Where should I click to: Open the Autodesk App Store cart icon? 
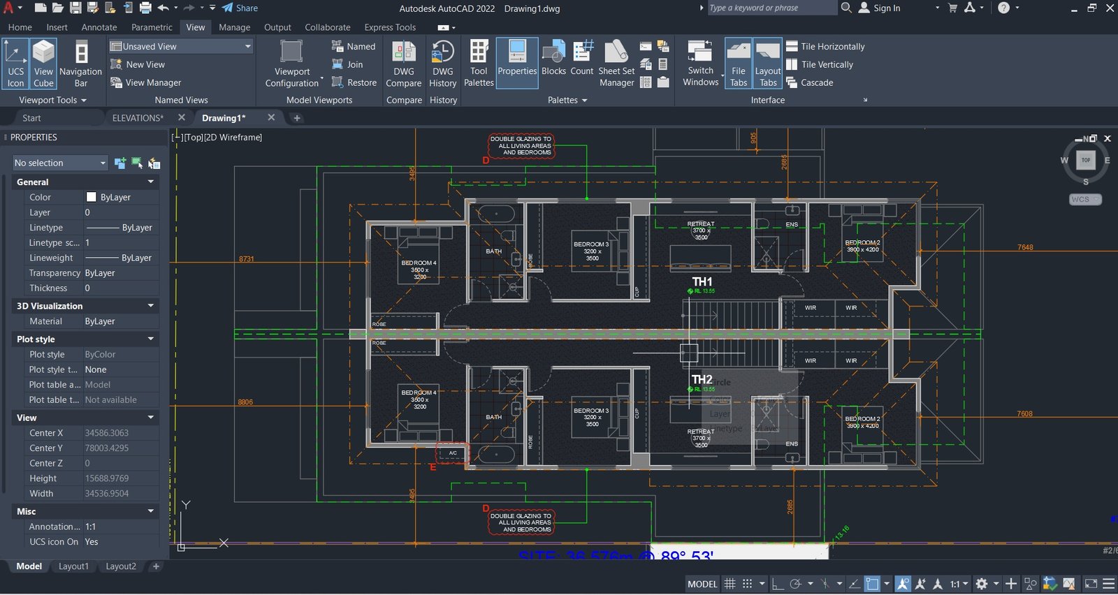click(952, 8)
